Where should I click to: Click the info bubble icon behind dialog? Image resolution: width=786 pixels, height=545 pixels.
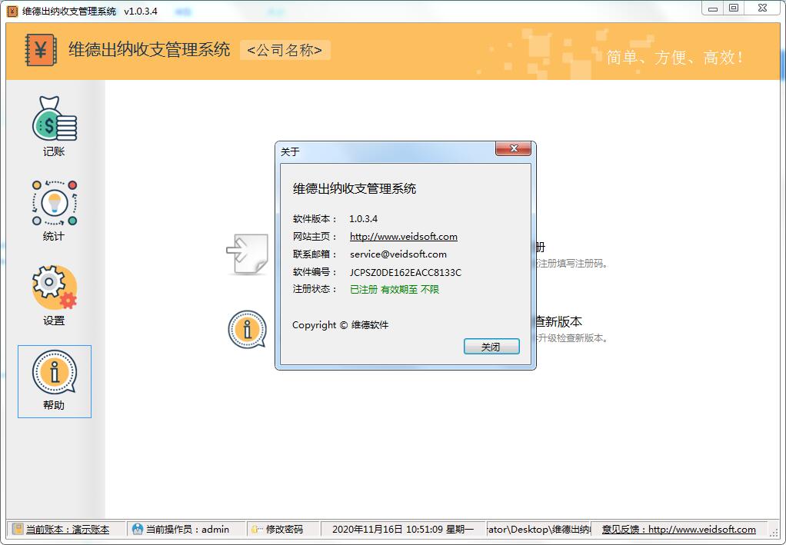[248, 329]
